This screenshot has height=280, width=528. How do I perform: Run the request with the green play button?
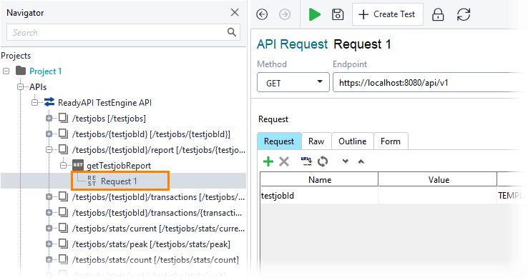click(315, 14)
